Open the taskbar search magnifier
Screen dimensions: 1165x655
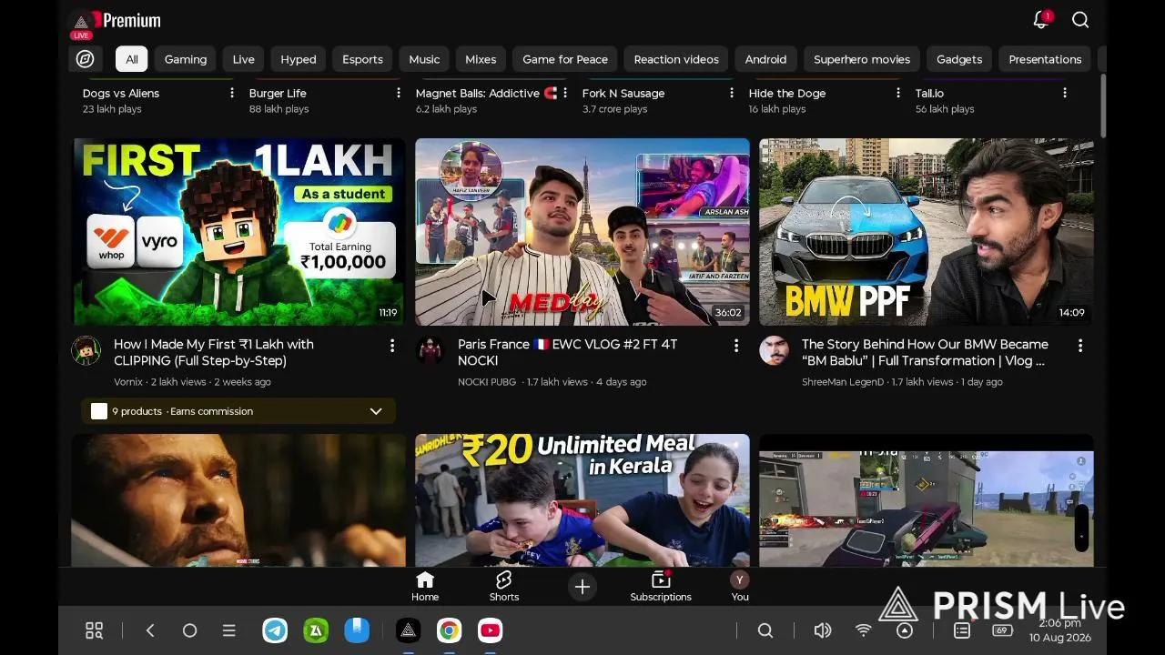pyautogui.click(x=765, y=630)
